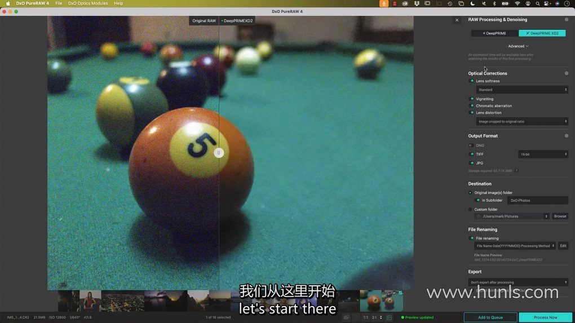Select Custom folder destination
Viewport: 575px width, 323px height.
[470, 210]
